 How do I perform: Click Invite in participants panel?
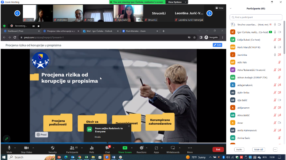pyautogui.click(x=239, y=150)
